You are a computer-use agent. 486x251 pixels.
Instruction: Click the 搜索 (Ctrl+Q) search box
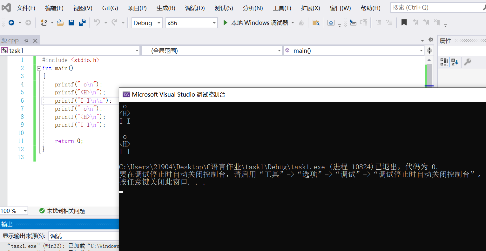(x=438, y=7)
